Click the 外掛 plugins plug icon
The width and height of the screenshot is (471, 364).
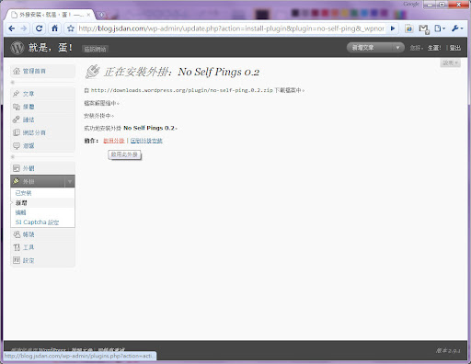tap(17, 181)
